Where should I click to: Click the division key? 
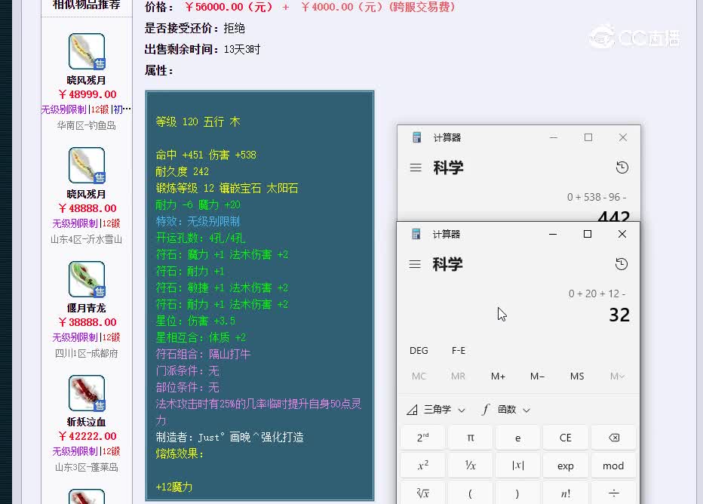614,493
